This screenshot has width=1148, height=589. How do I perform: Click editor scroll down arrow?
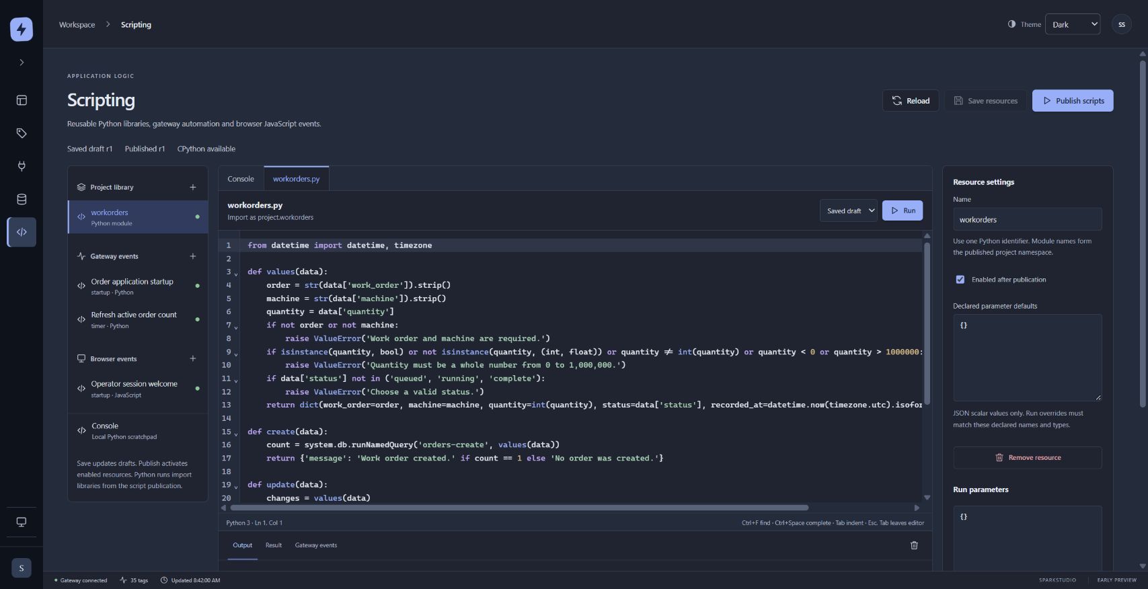pyautogui.click(x=927, y=498)
